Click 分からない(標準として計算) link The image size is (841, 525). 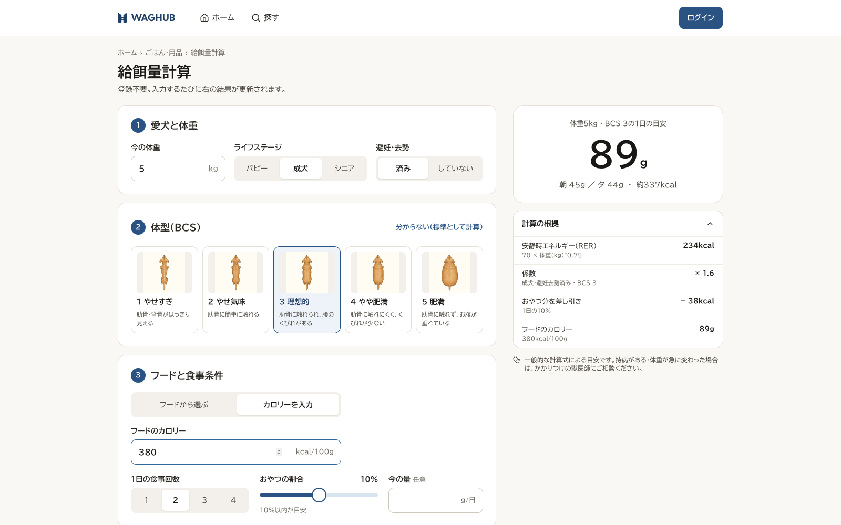tap(439, 227)
